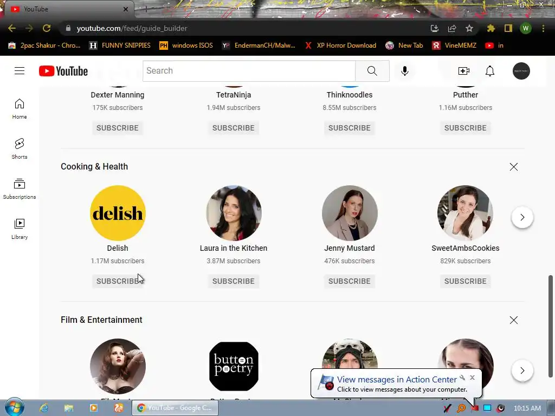This screenshot has width=555, height=416.
Task: Click the Thinknoodles channel name
Action: pyautogui.click(x=350, y=95)
